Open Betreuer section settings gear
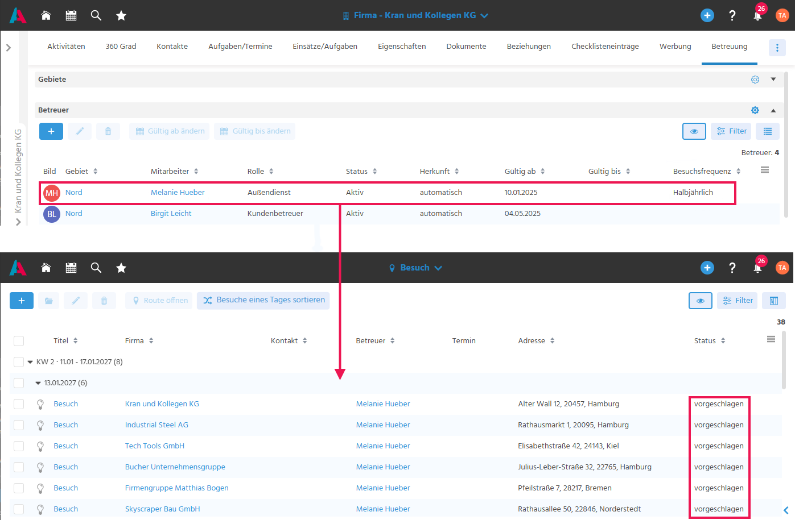 [755, 110]
